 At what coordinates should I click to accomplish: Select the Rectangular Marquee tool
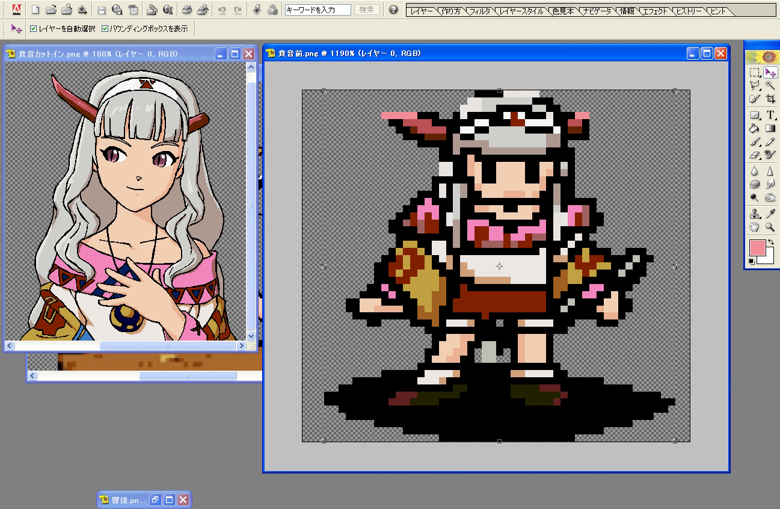coord(754,72)
